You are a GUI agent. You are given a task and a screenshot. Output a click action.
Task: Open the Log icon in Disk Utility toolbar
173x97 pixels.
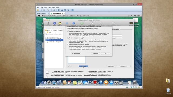pos(131,23)
